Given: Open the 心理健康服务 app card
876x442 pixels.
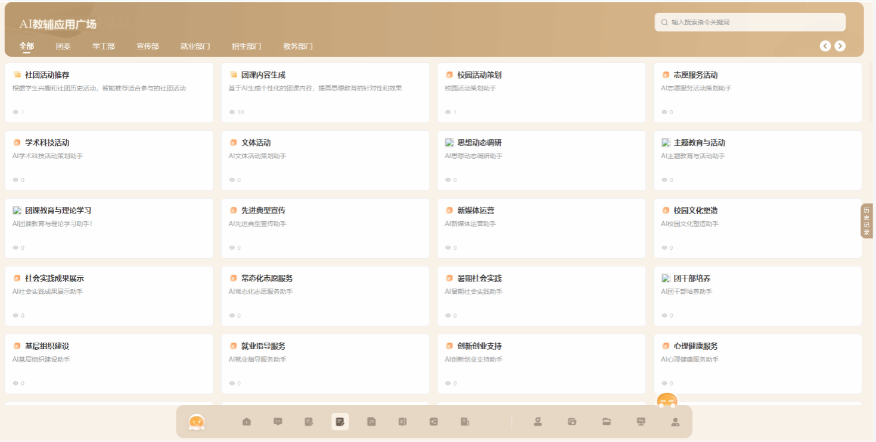Looking at the screenshot, I should pos(757,363).
